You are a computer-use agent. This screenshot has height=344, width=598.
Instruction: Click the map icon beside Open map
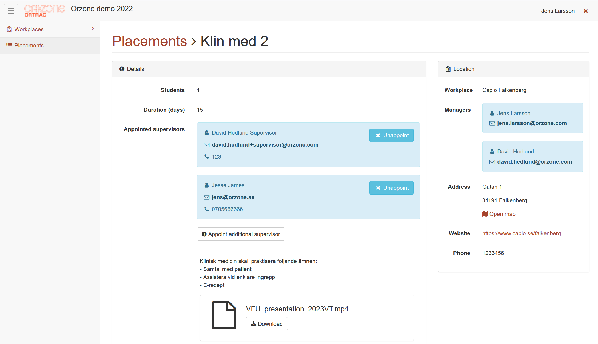(485, 214)
